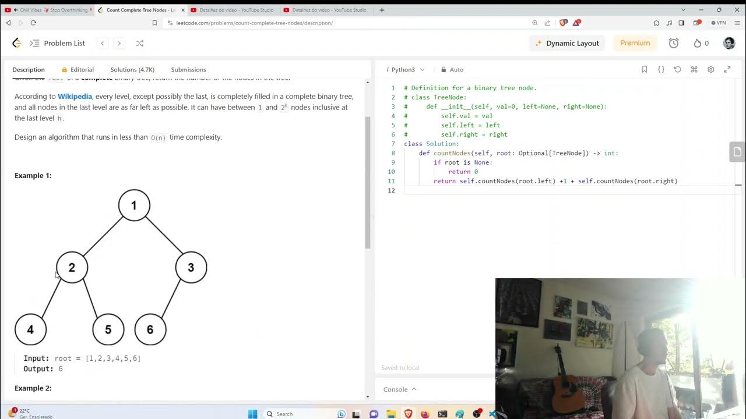Open the tab search chevron dropdown
This screenshot has height=419, width=746.
(684, 10)
